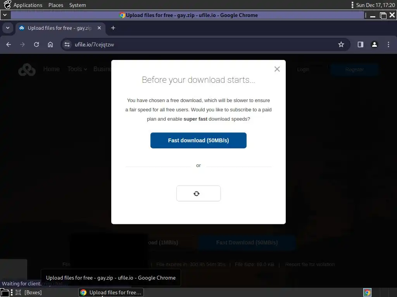Click the address bar showing ufile.io/7cejqtzw
Image resolution: width=397 pixels, height=297 pixels.
pyautogui.click(x=205, y=44)
